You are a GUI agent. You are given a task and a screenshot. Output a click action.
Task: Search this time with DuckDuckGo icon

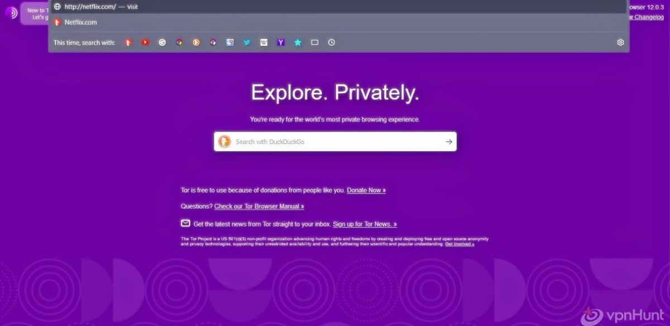point(128,42)
